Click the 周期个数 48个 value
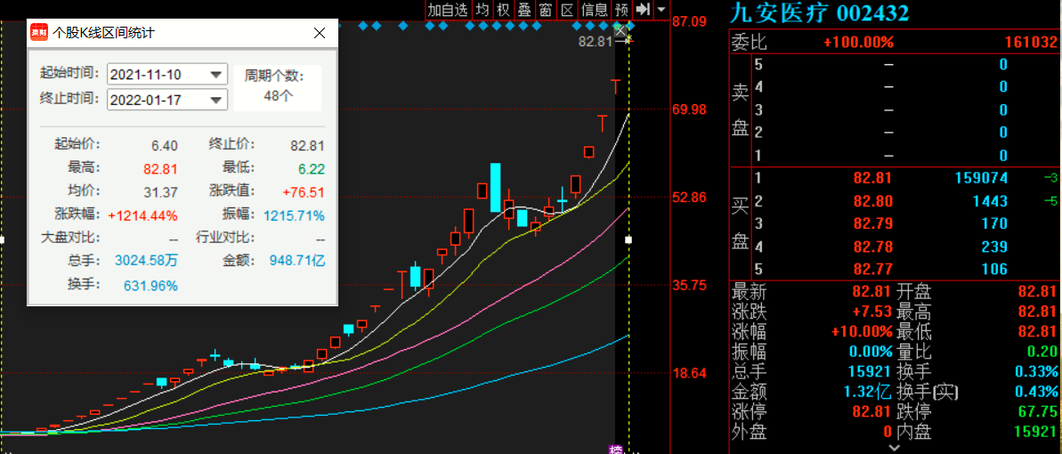The height and width of the screenshot is (454, 1062). coord(278,95)
